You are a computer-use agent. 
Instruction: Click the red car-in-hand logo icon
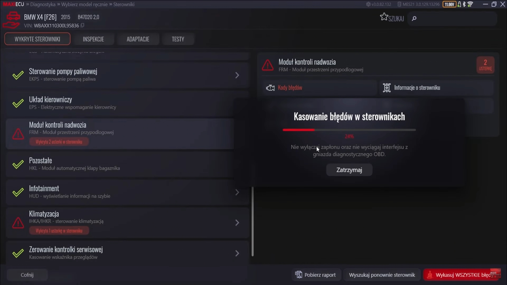11,20
